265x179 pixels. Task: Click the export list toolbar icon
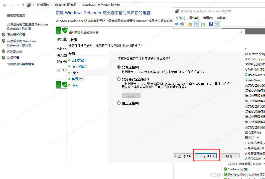click(x=203, y=24)
